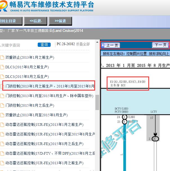Click the blue 查询 search button
The width and height of the screenshot is (170, 171).
44,45
